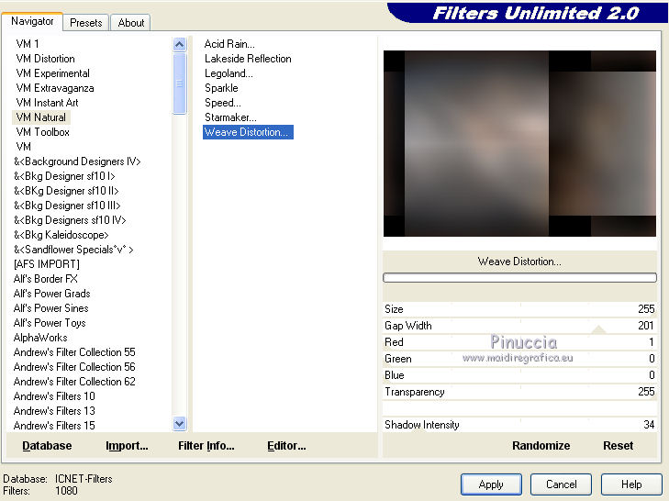This screenshot has width=669, height=501.
Task: Open the Database button
Action: point(47,446)
